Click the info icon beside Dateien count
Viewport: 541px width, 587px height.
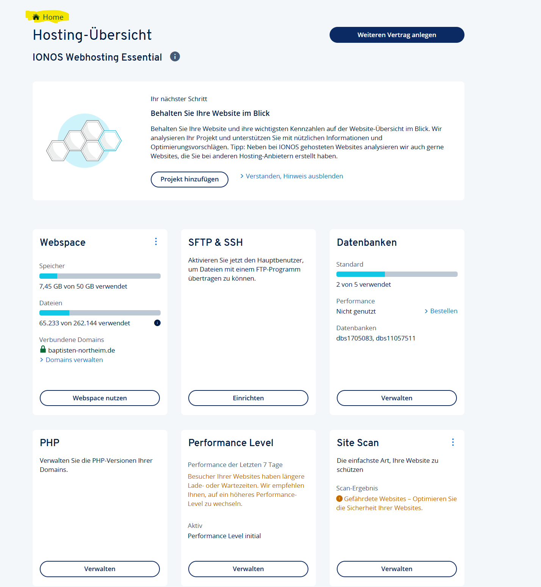pos(157,323)
